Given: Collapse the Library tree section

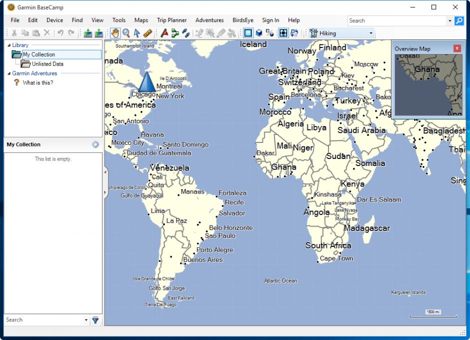Looking at the screenshot, I should coord(9,45).
